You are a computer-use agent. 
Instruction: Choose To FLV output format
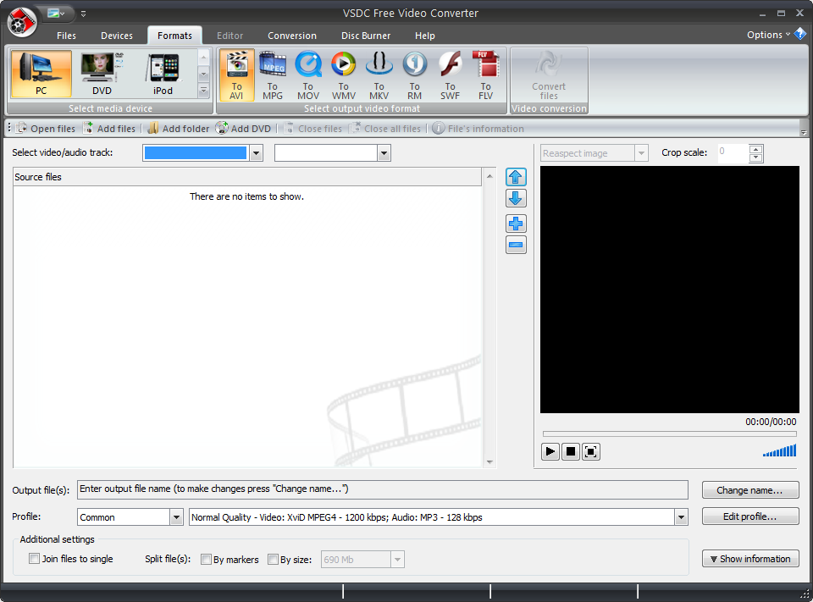(x=485, y=75)
